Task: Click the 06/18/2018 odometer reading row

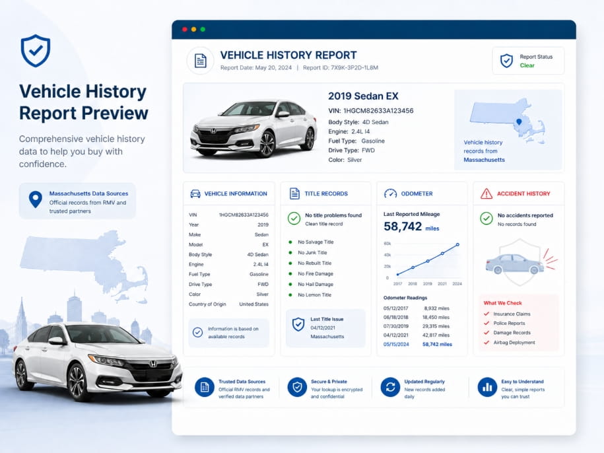Action: [x=417, y=318]
